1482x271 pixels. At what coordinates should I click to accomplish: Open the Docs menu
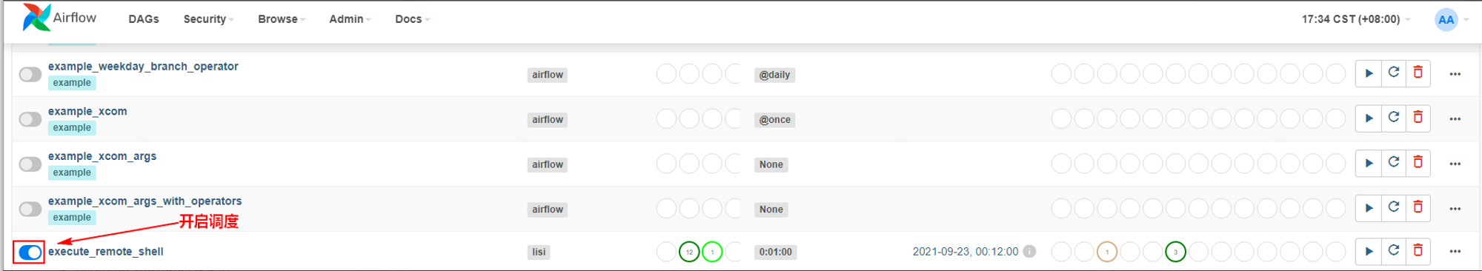(412, 19)
